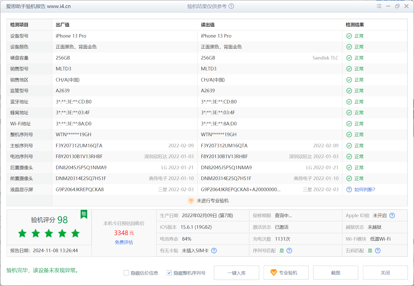Click the help icon beside 未插入SIM卡
Image resolution: width=414 pixels, height=286 pixels.
[x=214, y=251]
